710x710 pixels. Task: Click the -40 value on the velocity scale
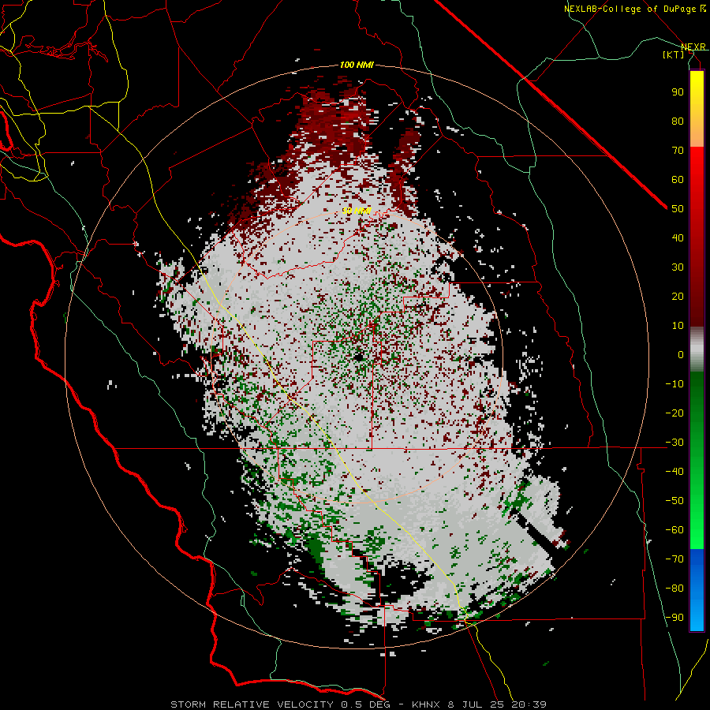pyautogui.click(x=674, y=472)
